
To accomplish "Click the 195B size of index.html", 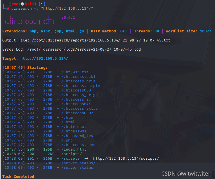I will 48,149.
